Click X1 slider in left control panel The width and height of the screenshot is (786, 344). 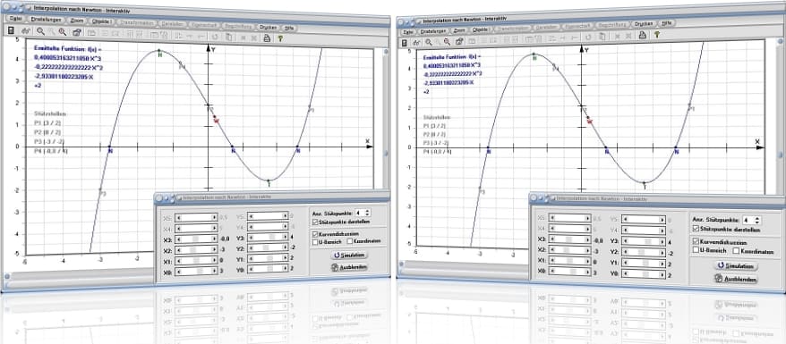tap(196, 261)
